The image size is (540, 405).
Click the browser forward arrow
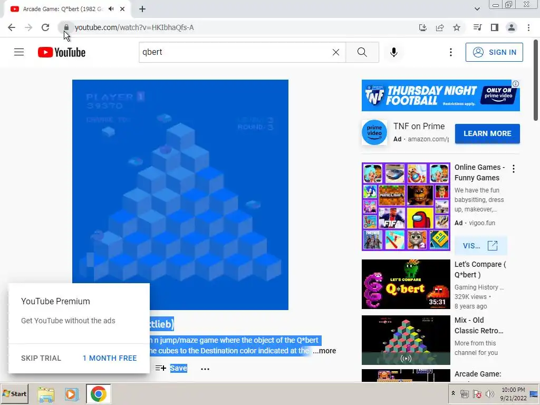coord(28,27)
